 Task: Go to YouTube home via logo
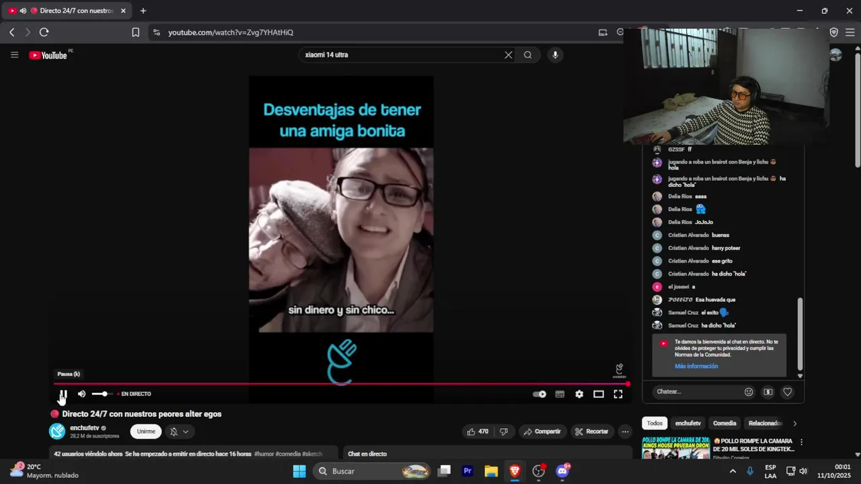pyautogui.click(x=48, y=55)
